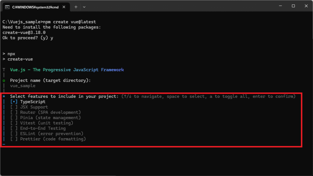Click the Vue.js Progressive JavaScript Framework heading
Viewport: 313px width, 176px height.
pos(67,70)
